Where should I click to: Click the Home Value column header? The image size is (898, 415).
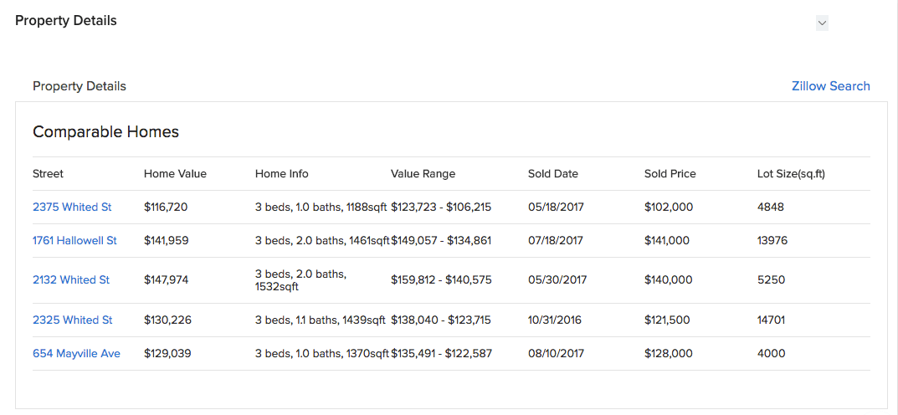coord(175,174)
